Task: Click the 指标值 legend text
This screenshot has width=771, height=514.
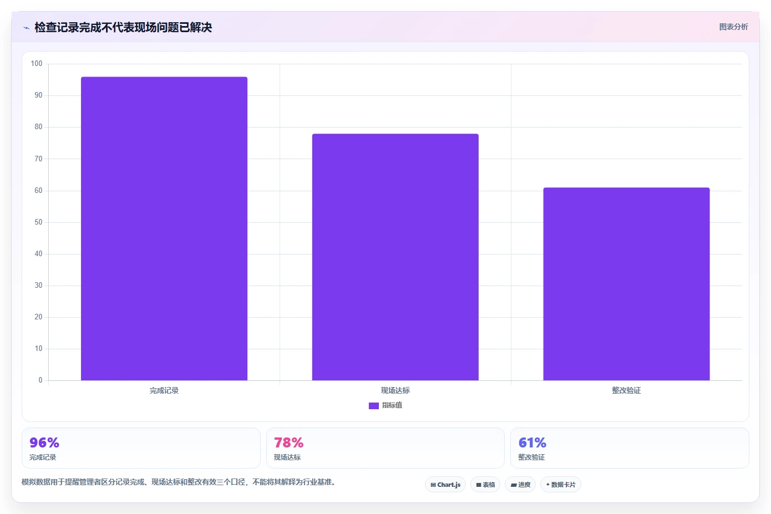Action: [392, 405]
